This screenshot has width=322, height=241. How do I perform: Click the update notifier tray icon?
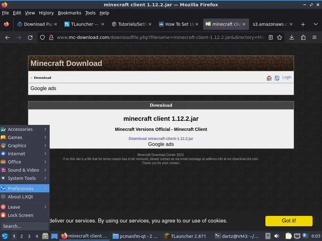(x=305, y=236)
